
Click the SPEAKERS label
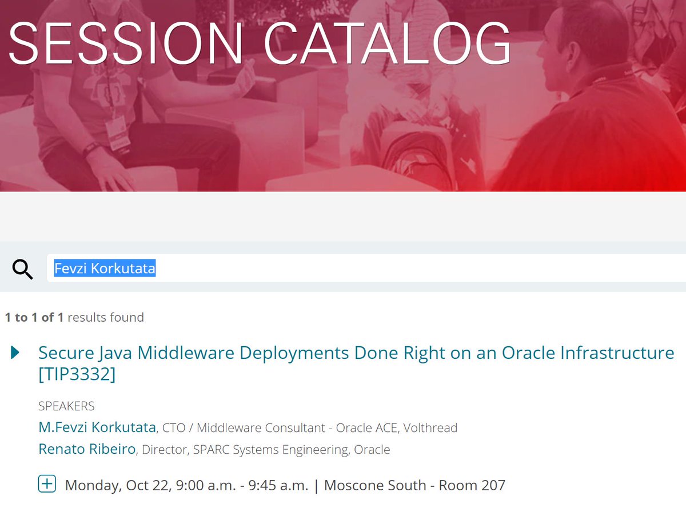coord(66,406)
